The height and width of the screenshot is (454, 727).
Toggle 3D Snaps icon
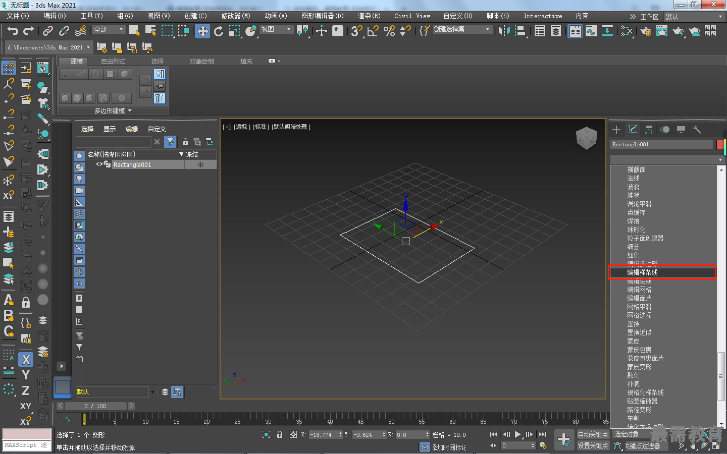coord(356,31)
